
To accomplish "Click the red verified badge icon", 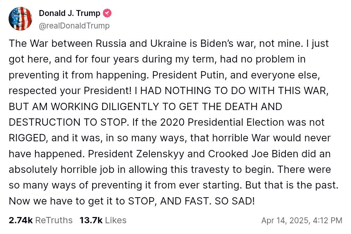I will pos(107,14).
